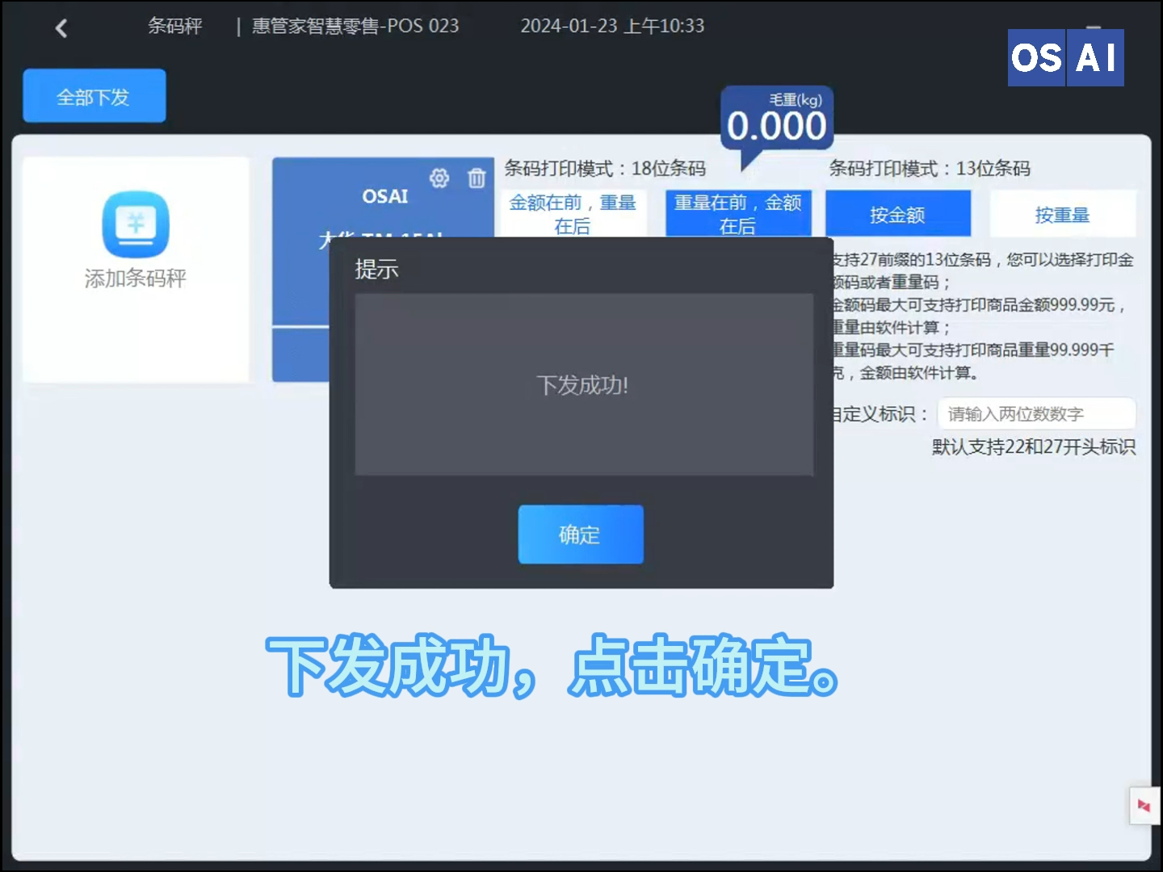Viewport: 1163px width, 872px height.
Task: Click the 提示 dialog title
Action: point(377,269)
